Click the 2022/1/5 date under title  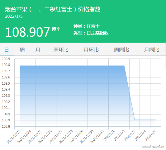14,16
